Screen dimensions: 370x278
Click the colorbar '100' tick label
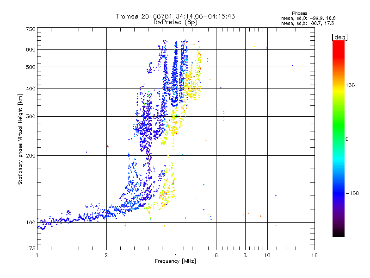click(350, 85)
